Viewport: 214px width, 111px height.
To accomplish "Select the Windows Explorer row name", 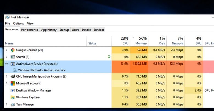I will [x=28, y=97].
